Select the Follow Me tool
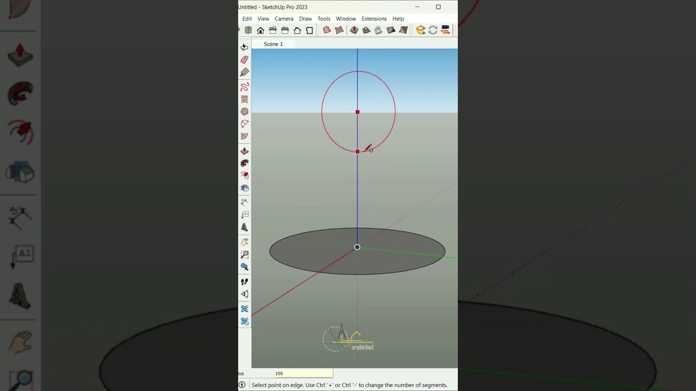This screenshot has height=391, width=696. [x=244, y=163]
